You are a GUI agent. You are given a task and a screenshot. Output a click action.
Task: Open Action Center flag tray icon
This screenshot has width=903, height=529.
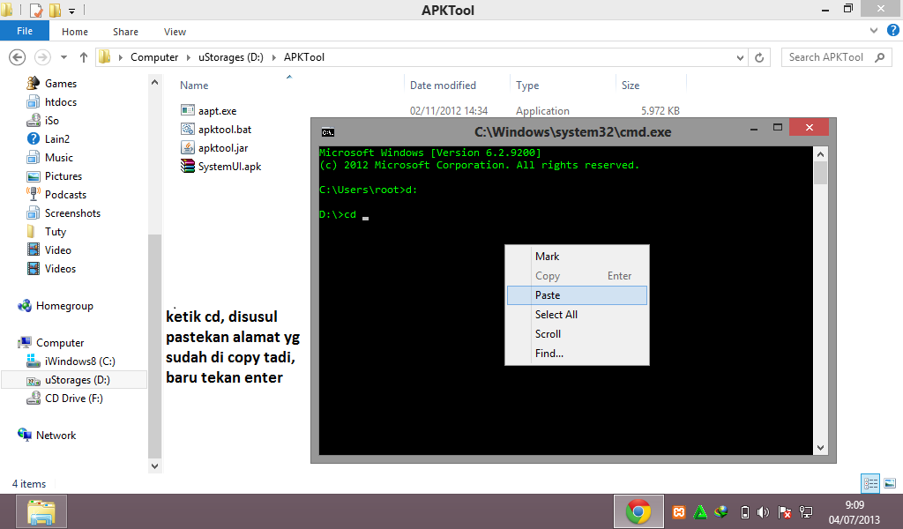(784, 511)
